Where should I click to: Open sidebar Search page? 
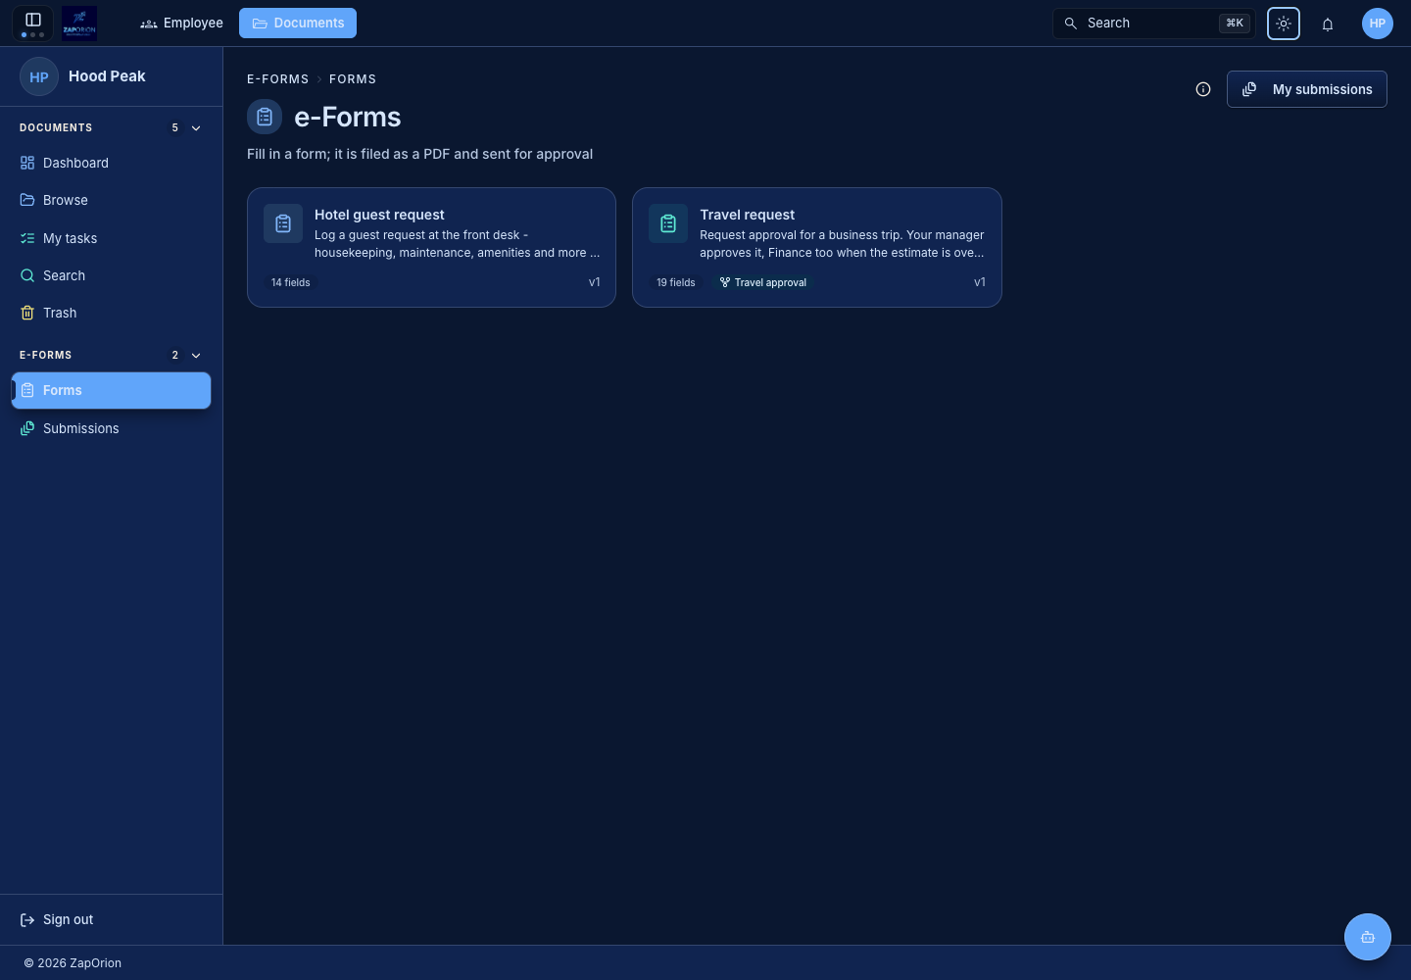click(112, 275)
